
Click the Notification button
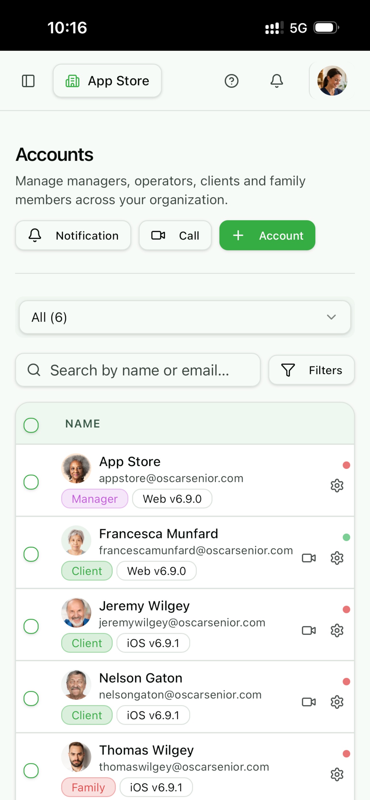(73, 235)
